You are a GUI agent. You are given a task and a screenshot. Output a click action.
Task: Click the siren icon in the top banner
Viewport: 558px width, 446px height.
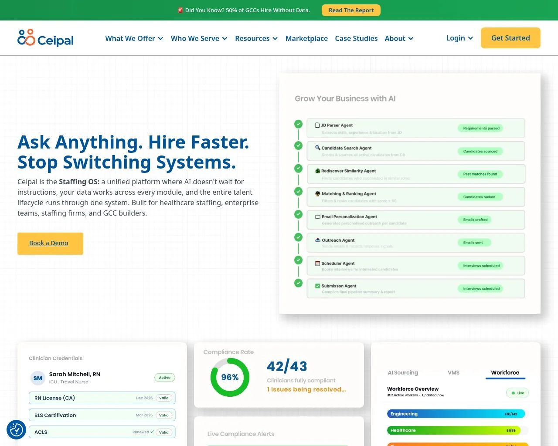click(x=180, y=10)
